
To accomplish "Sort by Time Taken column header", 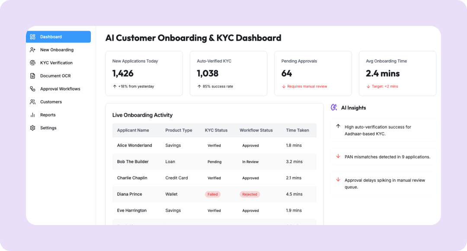I will coord(297,130).
